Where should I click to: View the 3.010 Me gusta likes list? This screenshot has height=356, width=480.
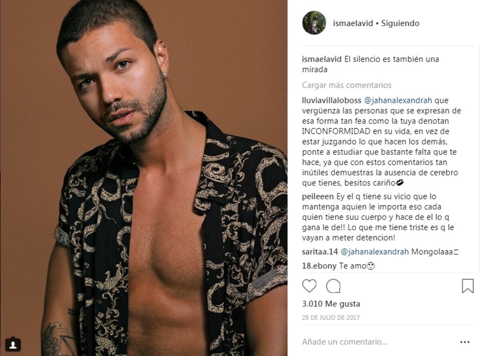pos(331,304)
